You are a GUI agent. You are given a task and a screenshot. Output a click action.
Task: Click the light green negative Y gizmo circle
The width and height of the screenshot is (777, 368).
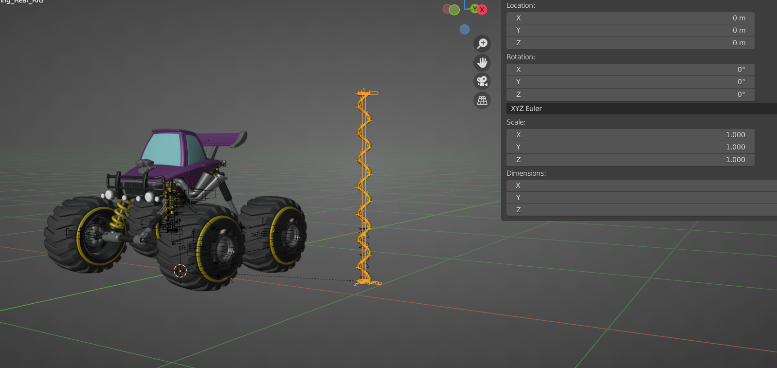[x=454, y=10]
